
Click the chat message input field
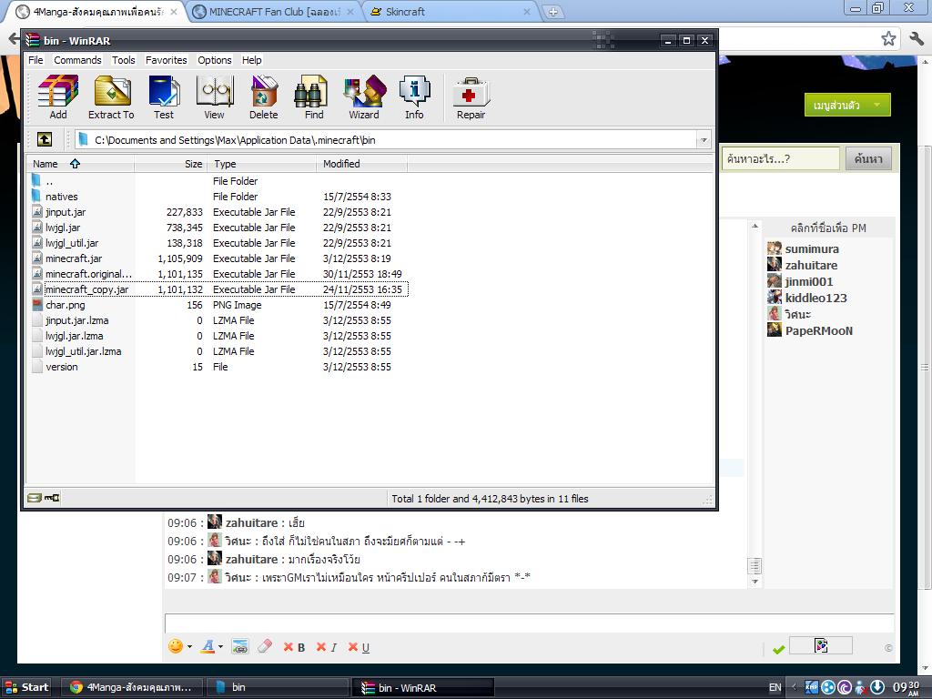(x=529, y=623)
